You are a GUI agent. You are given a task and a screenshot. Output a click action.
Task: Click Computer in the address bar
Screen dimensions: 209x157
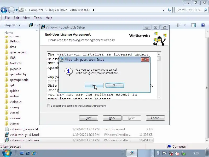click(36, 10)
